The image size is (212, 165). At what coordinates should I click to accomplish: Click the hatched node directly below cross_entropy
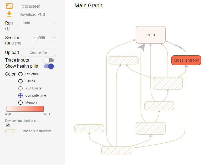pos(168,83)
